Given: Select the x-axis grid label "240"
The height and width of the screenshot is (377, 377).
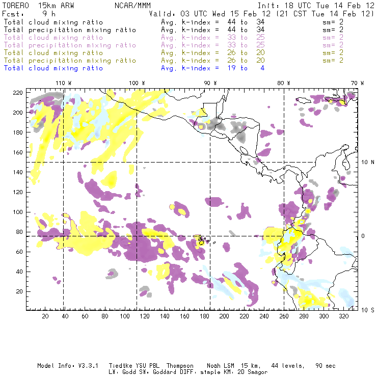Looking at the screenshot, I should [264, 316].
